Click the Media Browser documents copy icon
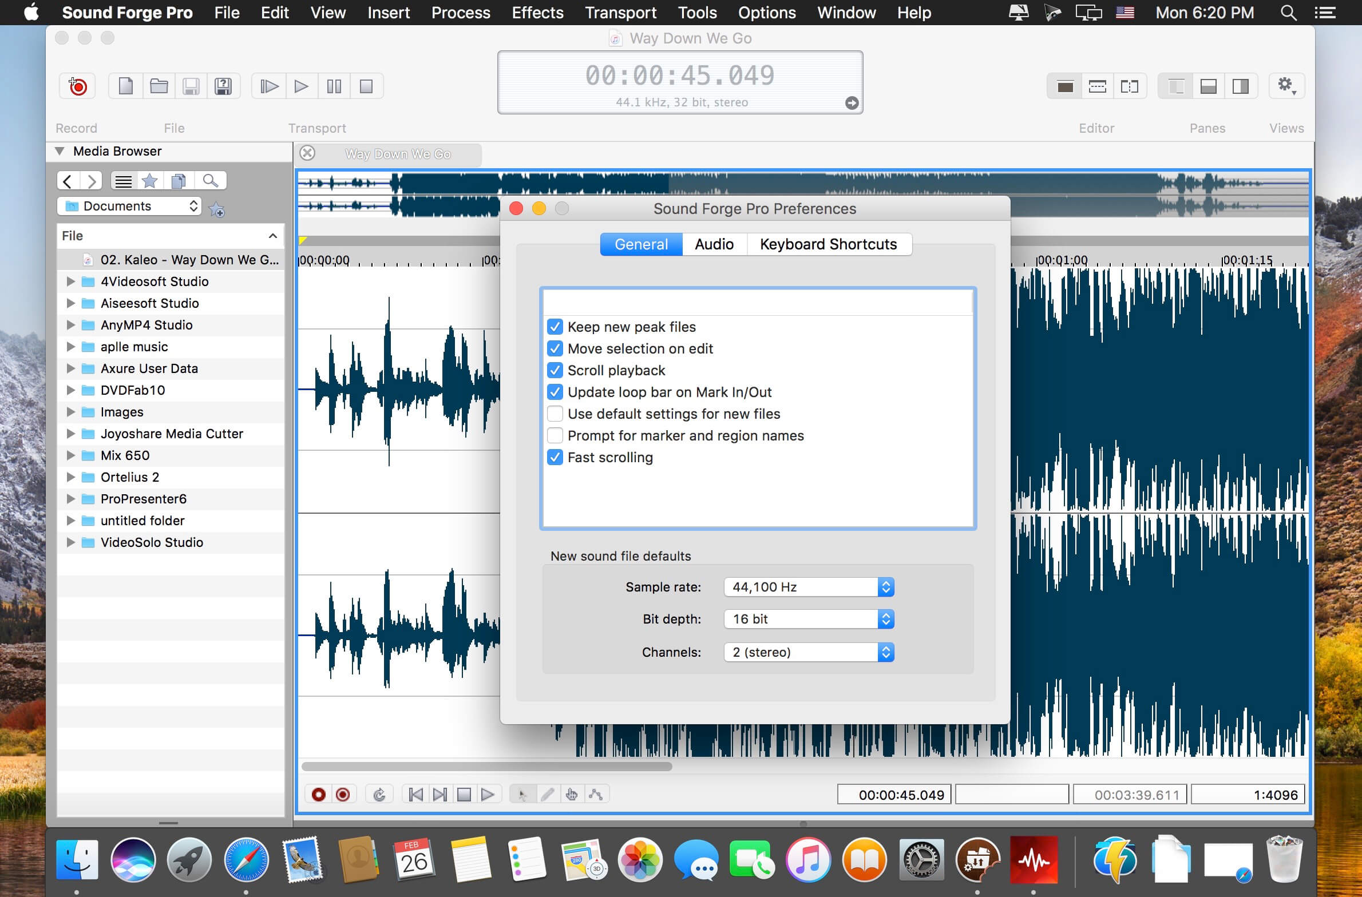The image size is (1362, 897). pos(179,181)
